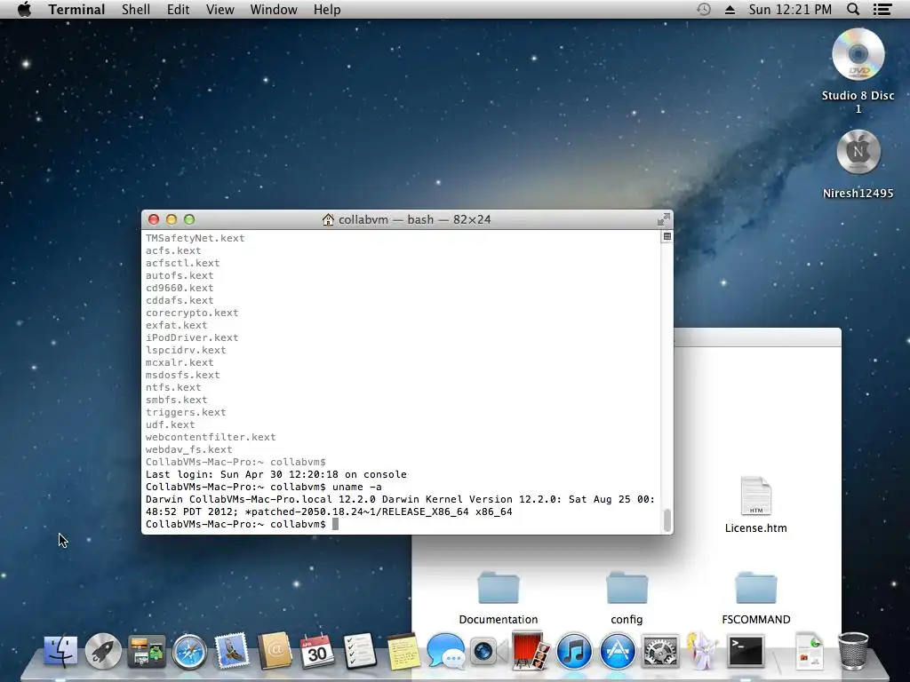Open the Help menu
The width and height of the screenshot is (910, 682).
(x=327, y=9)
